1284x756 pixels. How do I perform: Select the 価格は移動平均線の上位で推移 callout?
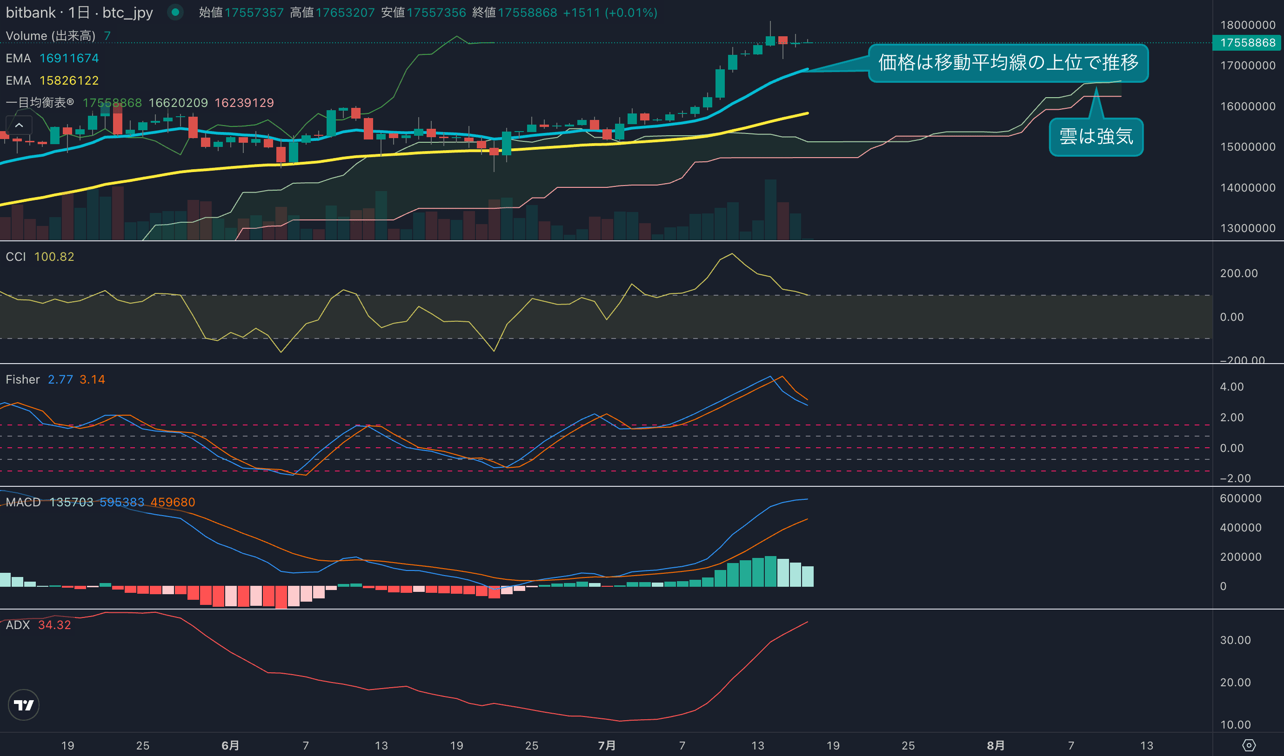[x=1008, y=63]
